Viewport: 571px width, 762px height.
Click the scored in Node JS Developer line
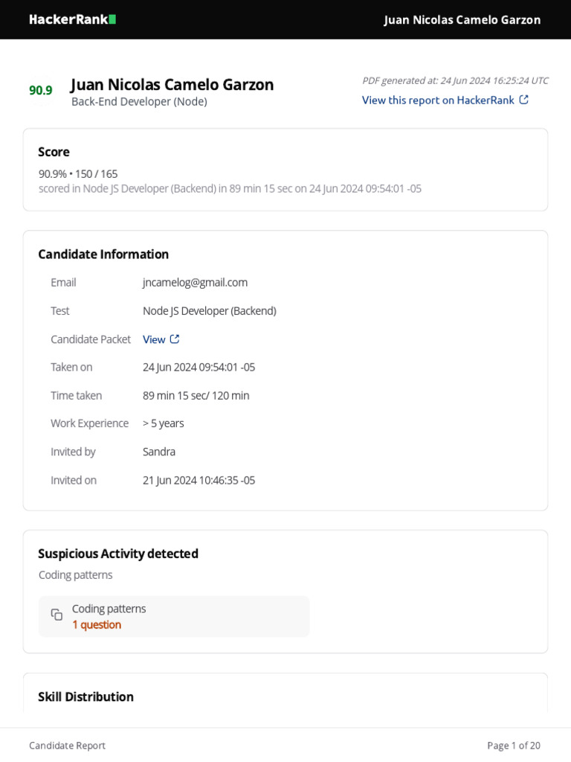pos(230,188)
